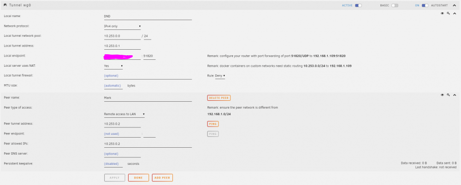461x185 pixels.
Task: Edit the Local tunnel network pool field
Action: pos(122,36)
